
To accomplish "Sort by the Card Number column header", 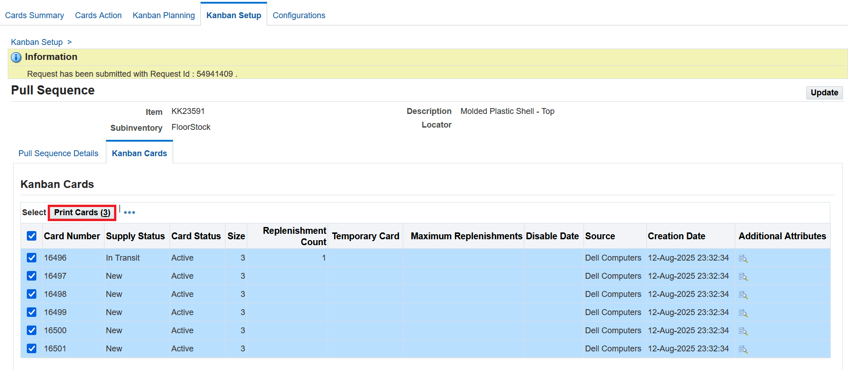I will (72, 236).
